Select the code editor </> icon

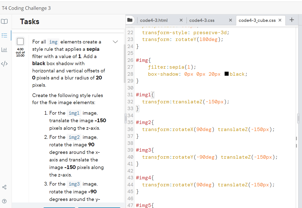[x=5, y=64]
